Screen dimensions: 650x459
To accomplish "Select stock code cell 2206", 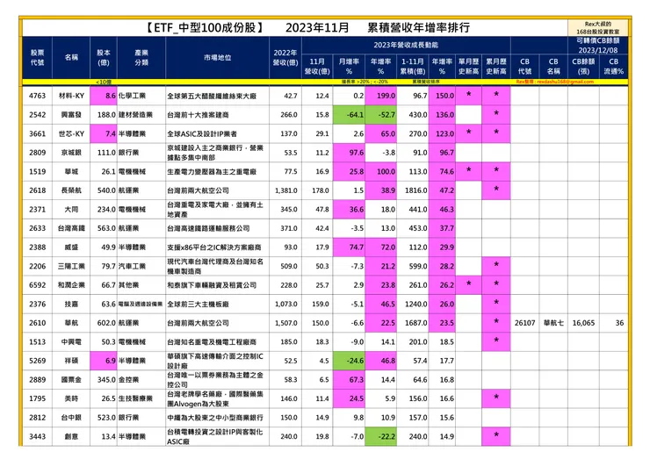I will pyautogui.click(x=37, y=267).
